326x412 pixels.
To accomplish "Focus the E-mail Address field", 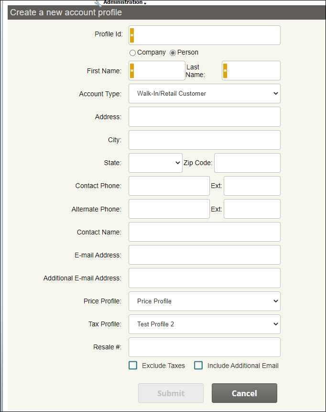I will point(205,255).
